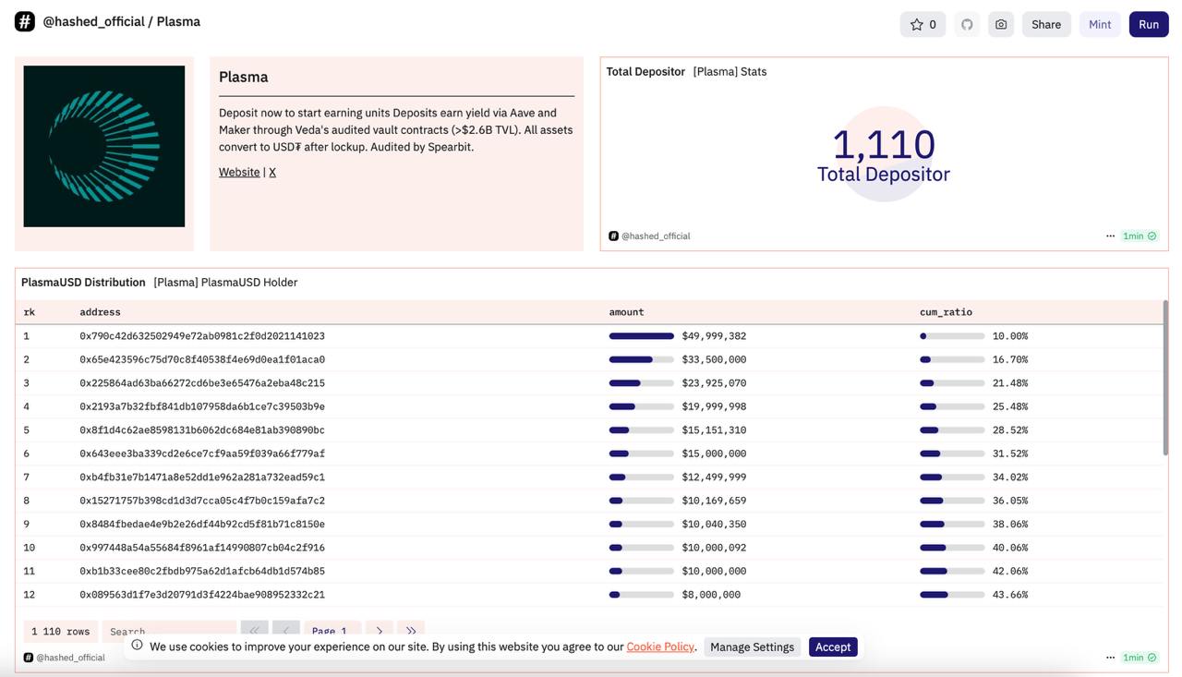Take a screenshot with camera icon
1182x677 pixels.
[1001, 24]
